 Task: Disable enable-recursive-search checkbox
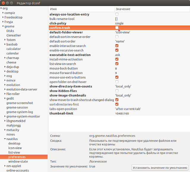pyautogui.click(x=117, y=50)
